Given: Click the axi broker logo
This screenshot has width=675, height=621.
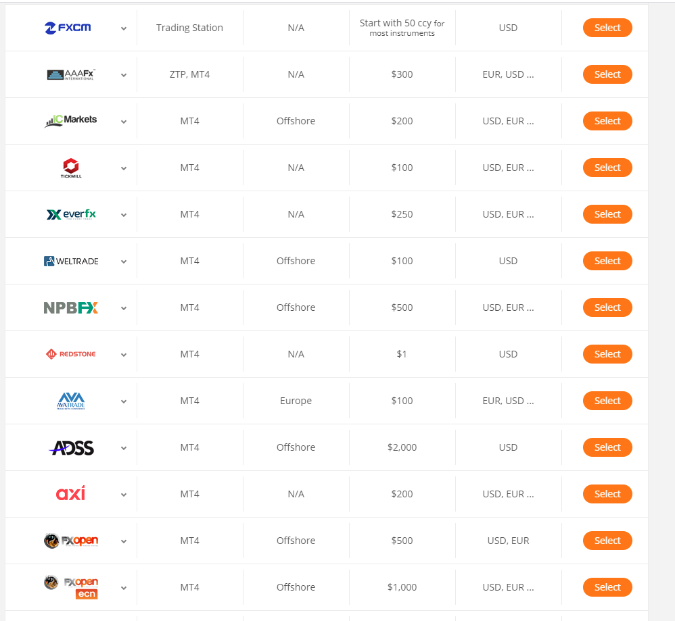Looking at the screenshot, I should pos(70,493).
